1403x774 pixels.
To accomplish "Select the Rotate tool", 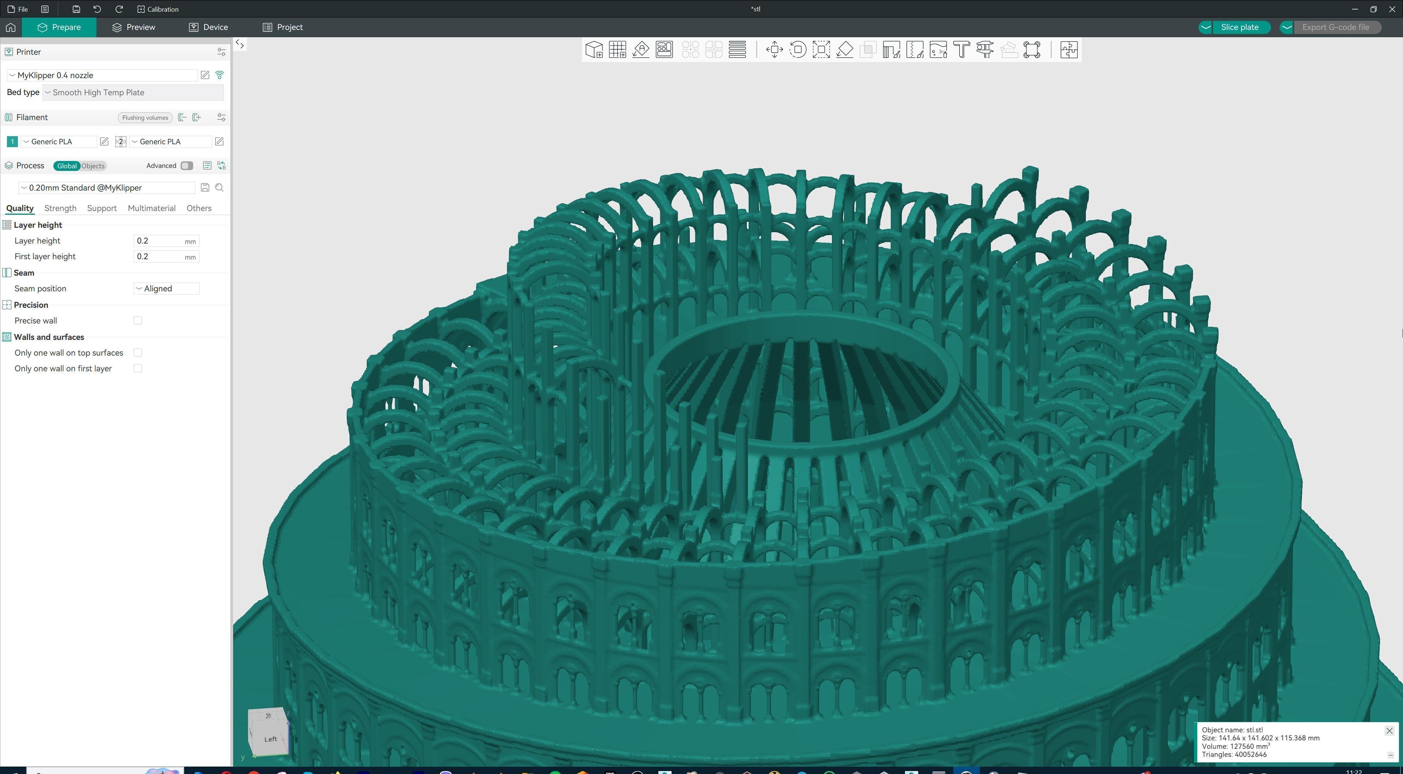I will tap(798, 50).
